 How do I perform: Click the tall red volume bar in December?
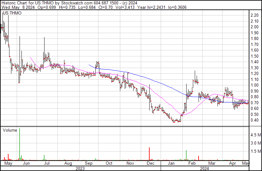[x=149, y=154]
